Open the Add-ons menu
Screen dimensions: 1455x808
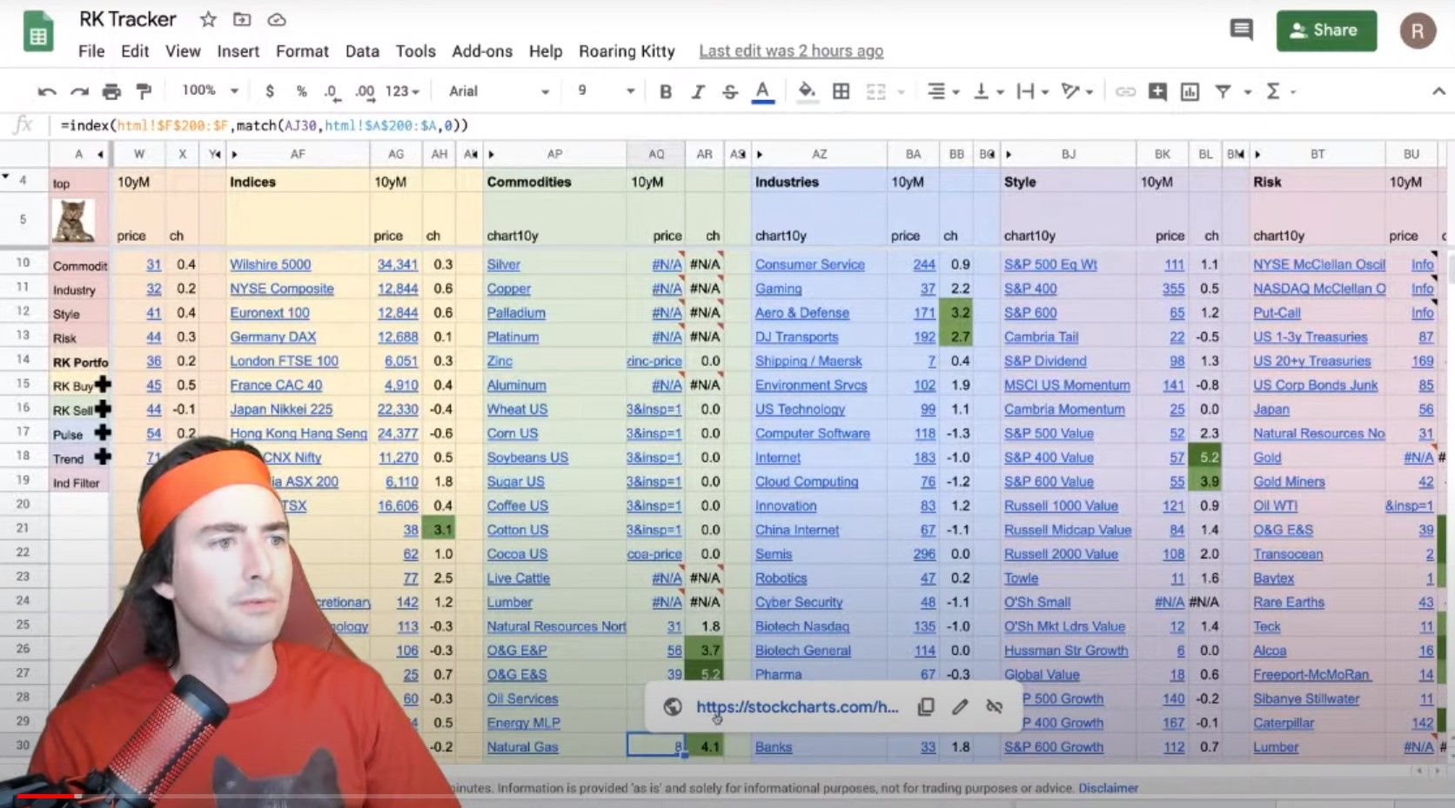tap(482, 51)
